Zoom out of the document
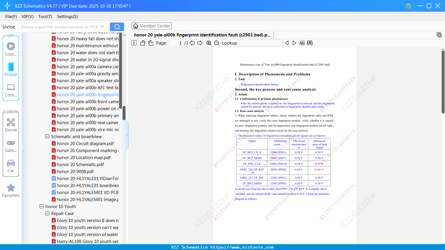Image resolution: width=445 pixels, height=250 pixels. (x=217, y=43)
